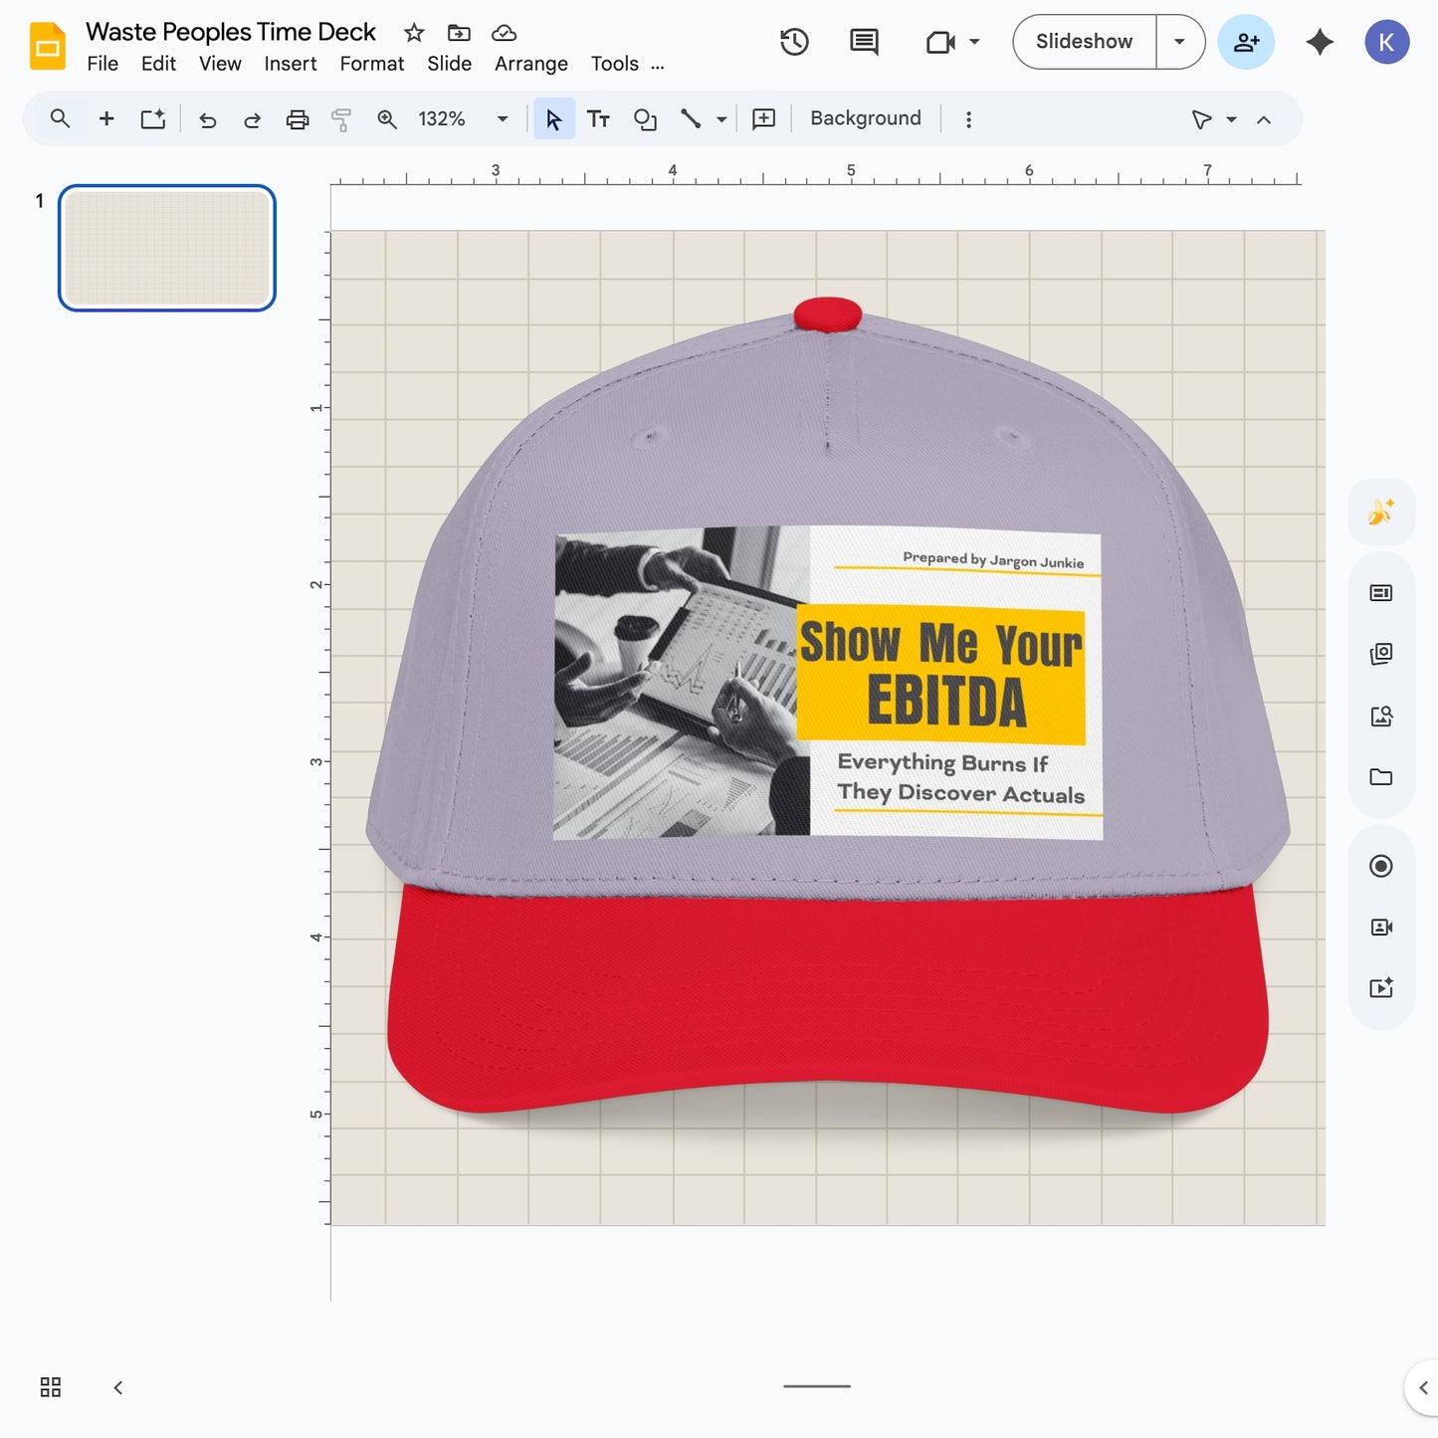Open the slide templates side panel icon
Screen dimensions: 1438x1438
coord(1381,593)
